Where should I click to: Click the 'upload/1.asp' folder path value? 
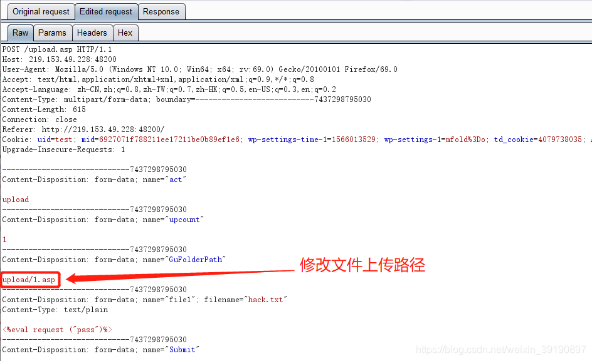29,280
